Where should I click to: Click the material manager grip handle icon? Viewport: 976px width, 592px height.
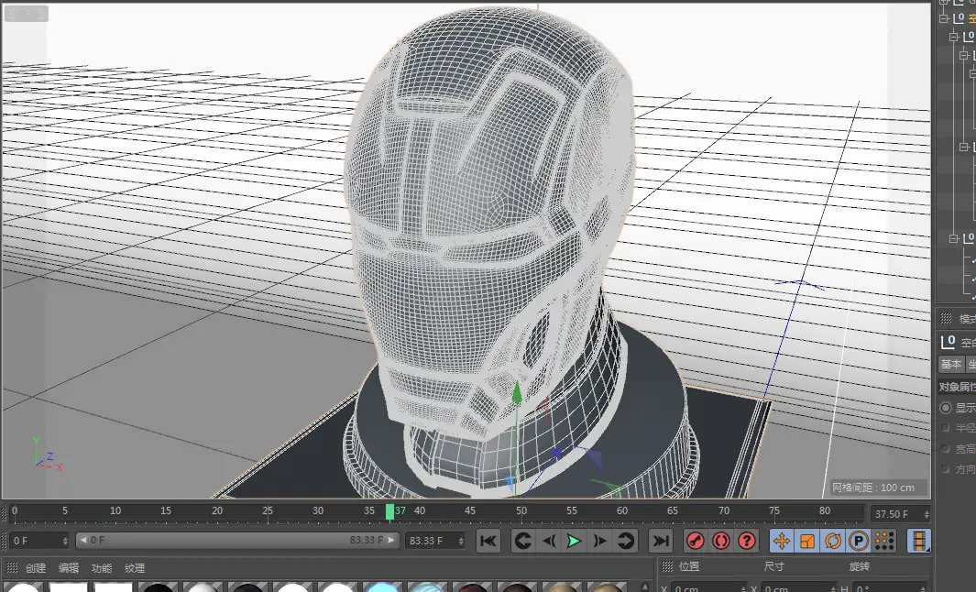[11, 567]
